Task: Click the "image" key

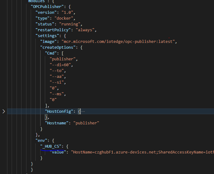Action: tap(48, 42)
